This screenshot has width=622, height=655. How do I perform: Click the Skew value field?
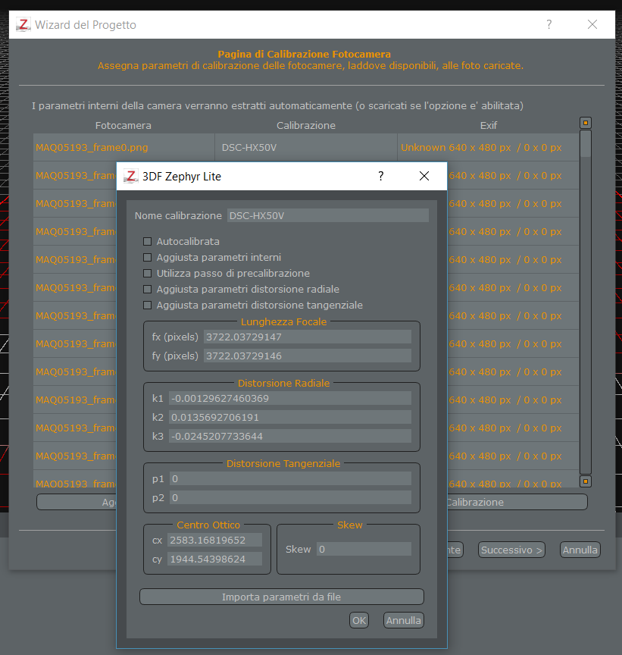364,550
